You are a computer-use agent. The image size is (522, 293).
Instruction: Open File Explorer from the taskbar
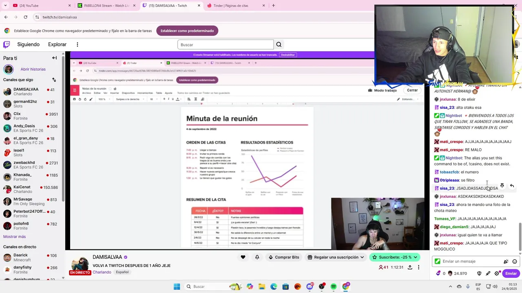pyautogui.click(x=262, y=286)
